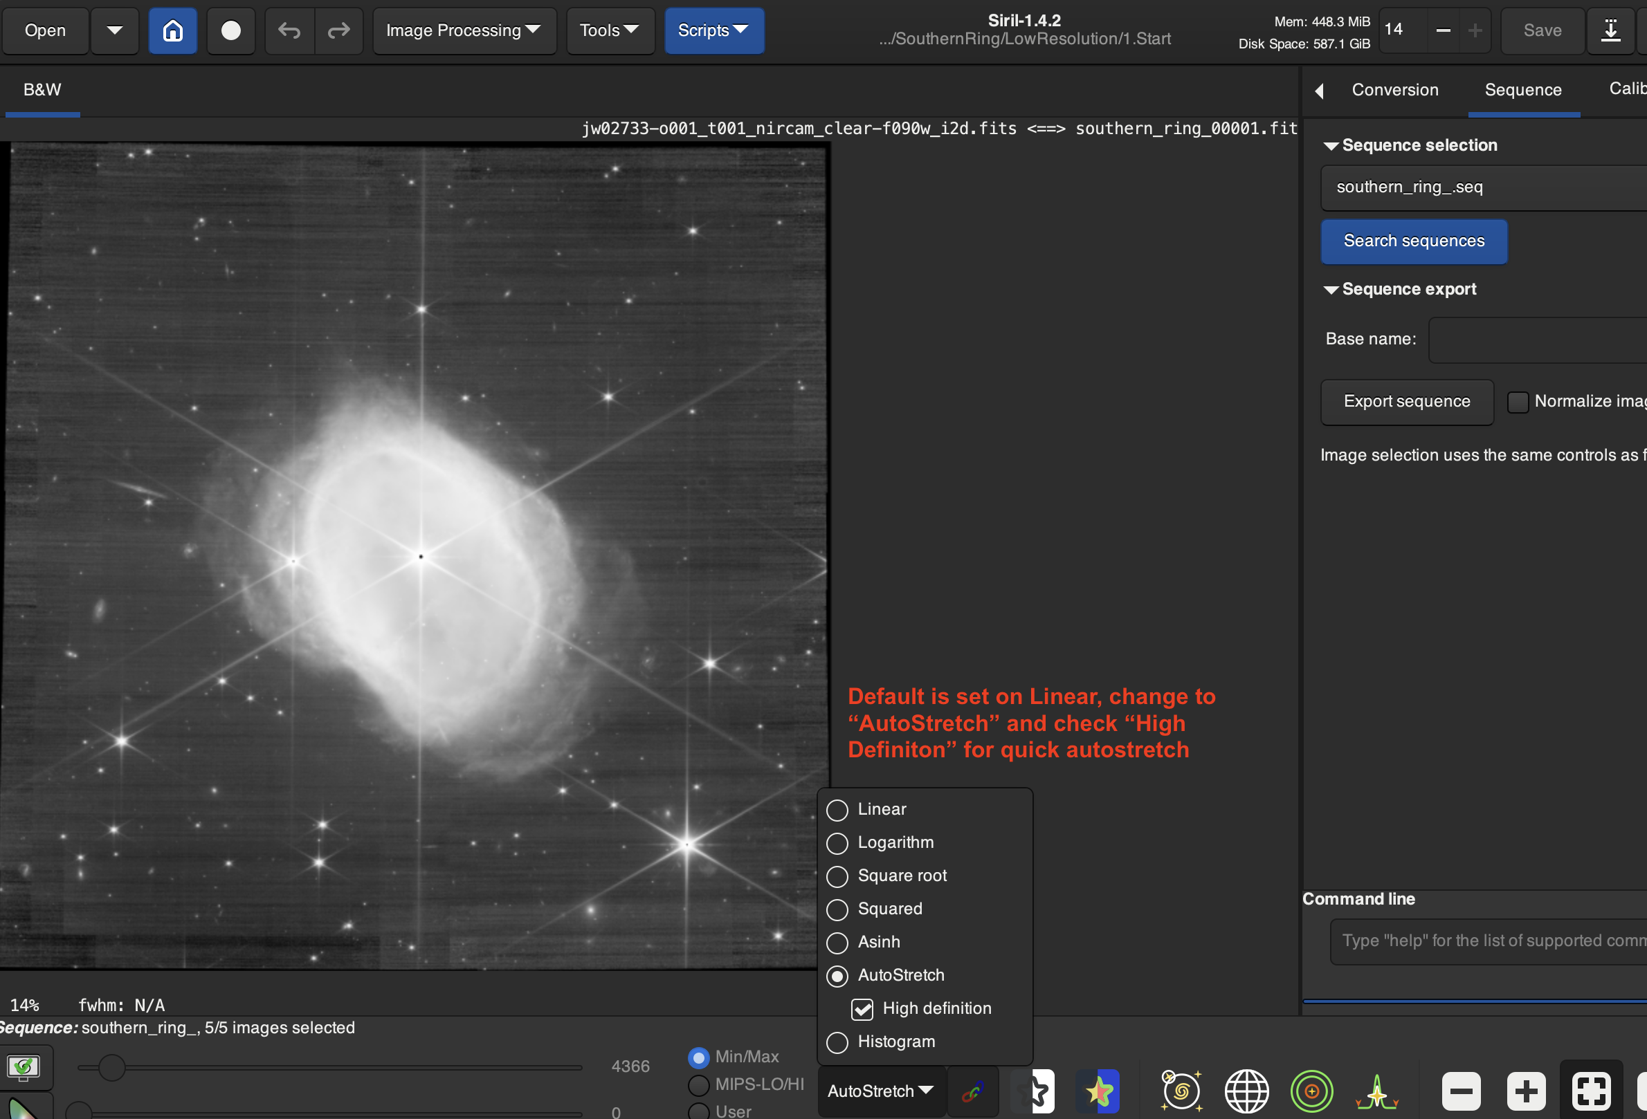Show the celestial grid globe icon
The width and height of the screenshot is (1647, 1119).
click(1246, 1091)
